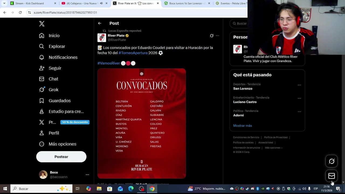Click the Estudio para creadores icon
Viewport: 345px width, 194px height.
tap(42, 111)
